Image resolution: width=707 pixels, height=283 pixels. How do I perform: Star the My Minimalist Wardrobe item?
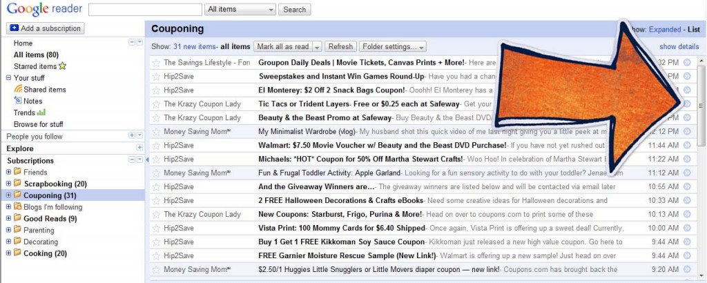156,132
